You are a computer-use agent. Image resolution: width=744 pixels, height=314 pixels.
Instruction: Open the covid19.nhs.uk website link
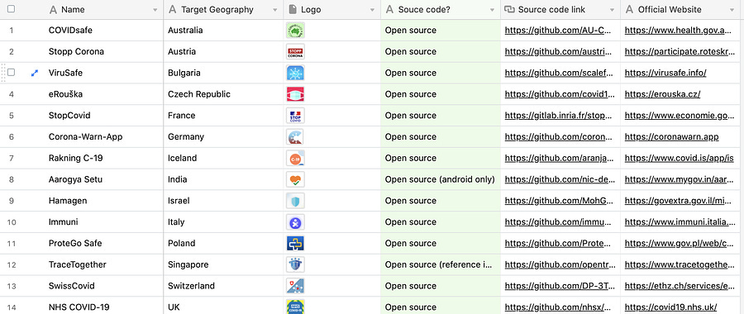[x=670, y=307]
